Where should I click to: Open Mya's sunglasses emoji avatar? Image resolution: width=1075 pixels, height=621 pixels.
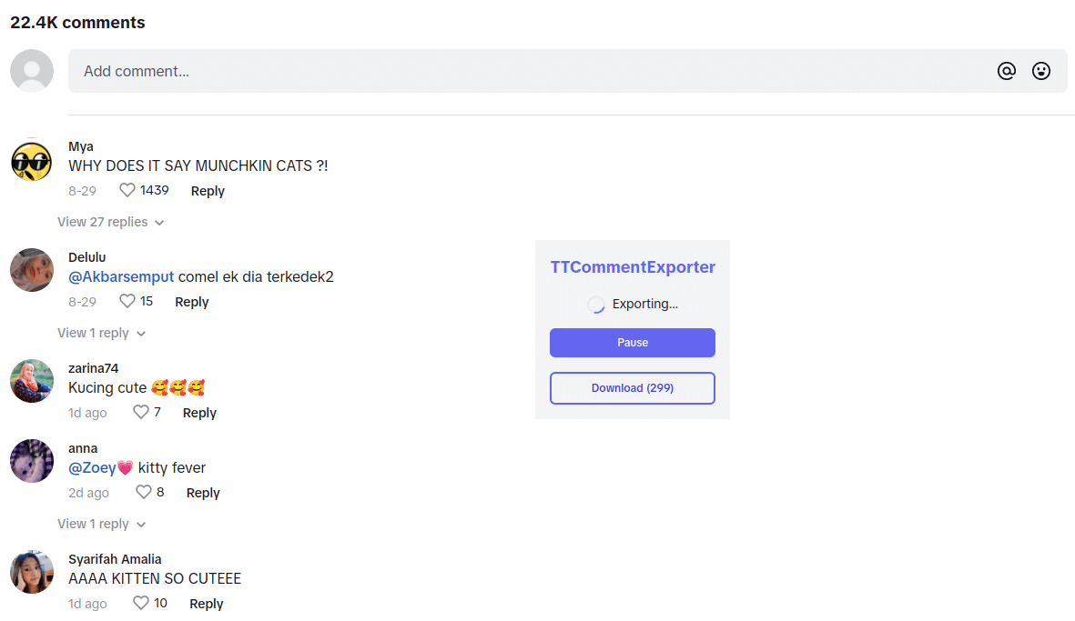[x=32, y=160]
